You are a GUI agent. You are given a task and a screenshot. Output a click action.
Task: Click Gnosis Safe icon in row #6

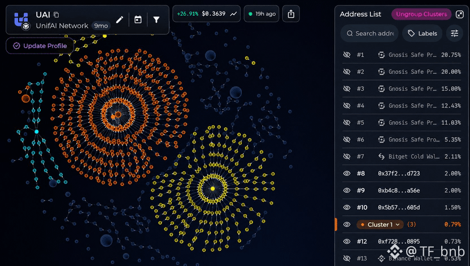[381, 140]
